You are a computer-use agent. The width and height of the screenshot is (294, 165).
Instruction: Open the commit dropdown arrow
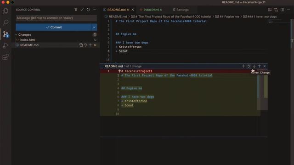pyautogui.click(x=94, y=27)
